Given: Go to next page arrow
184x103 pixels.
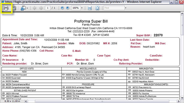Looking at the screenshot, I should (41, 8).
